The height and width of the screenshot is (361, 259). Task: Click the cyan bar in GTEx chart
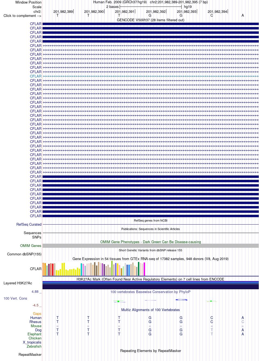pos(81,269)
